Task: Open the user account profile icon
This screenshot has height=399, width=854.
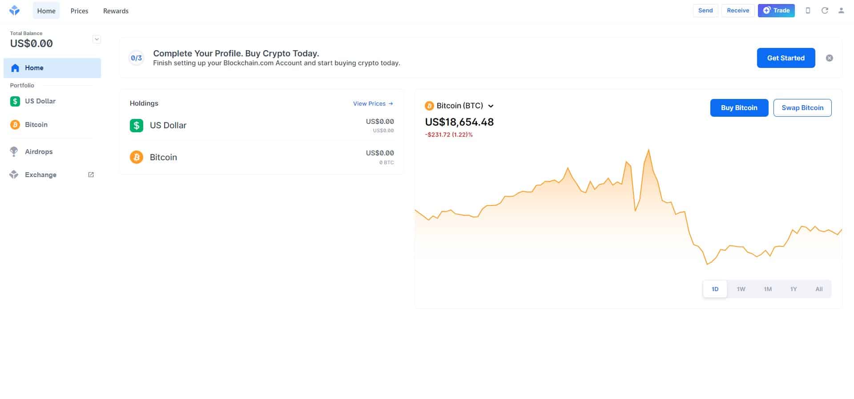Action: point(841,11)
